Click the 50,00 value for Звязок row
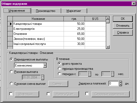 coord(74,39)
